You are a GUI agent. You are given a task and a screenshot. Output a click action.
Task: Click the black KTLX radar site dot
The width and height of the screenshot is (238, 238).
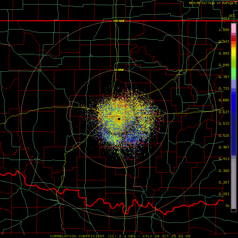pyautogui.click(x=119, y=119)
